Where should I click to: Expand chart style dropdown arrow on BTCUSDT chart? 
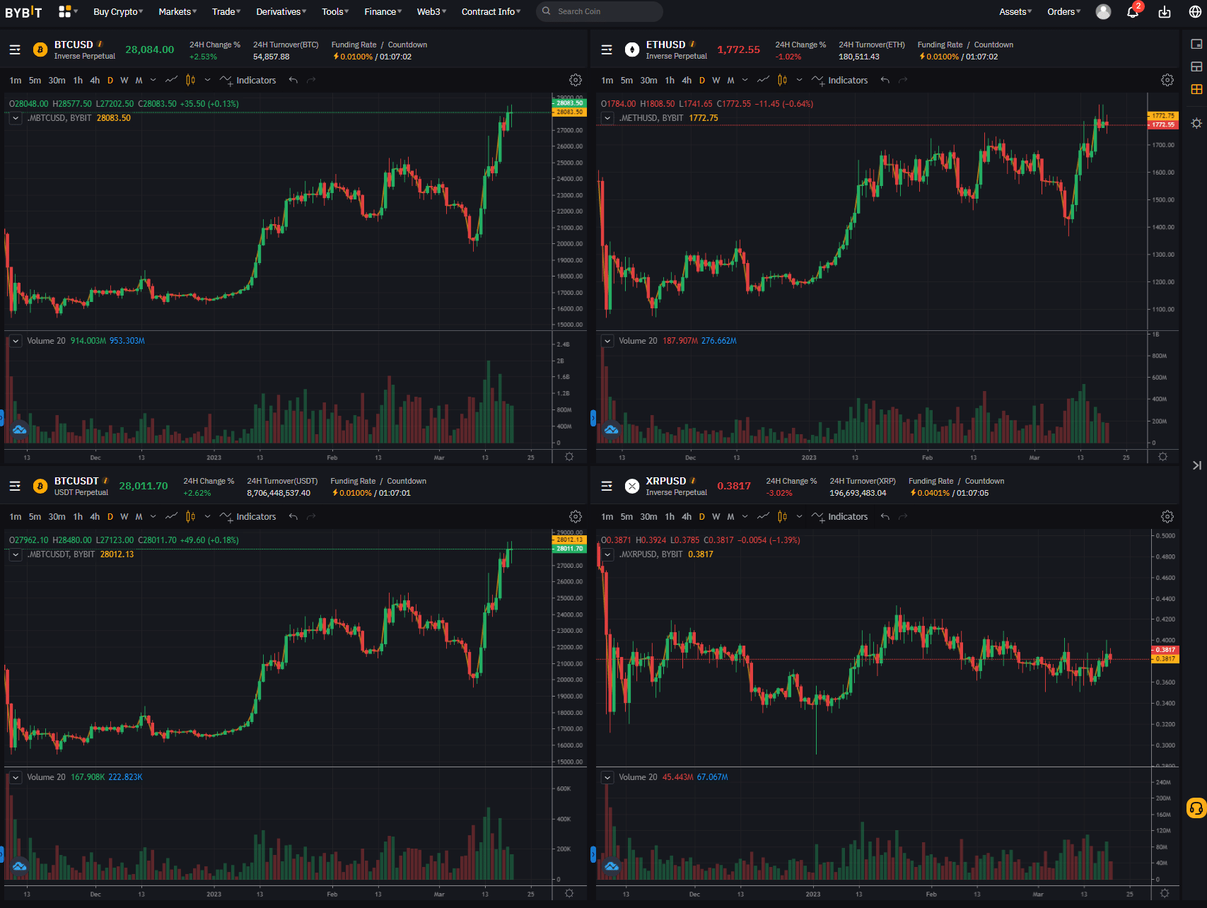207,516
